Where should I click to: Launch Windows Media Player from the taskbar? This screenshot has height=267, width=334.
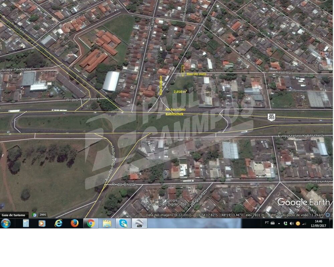(x=42, y=223)
